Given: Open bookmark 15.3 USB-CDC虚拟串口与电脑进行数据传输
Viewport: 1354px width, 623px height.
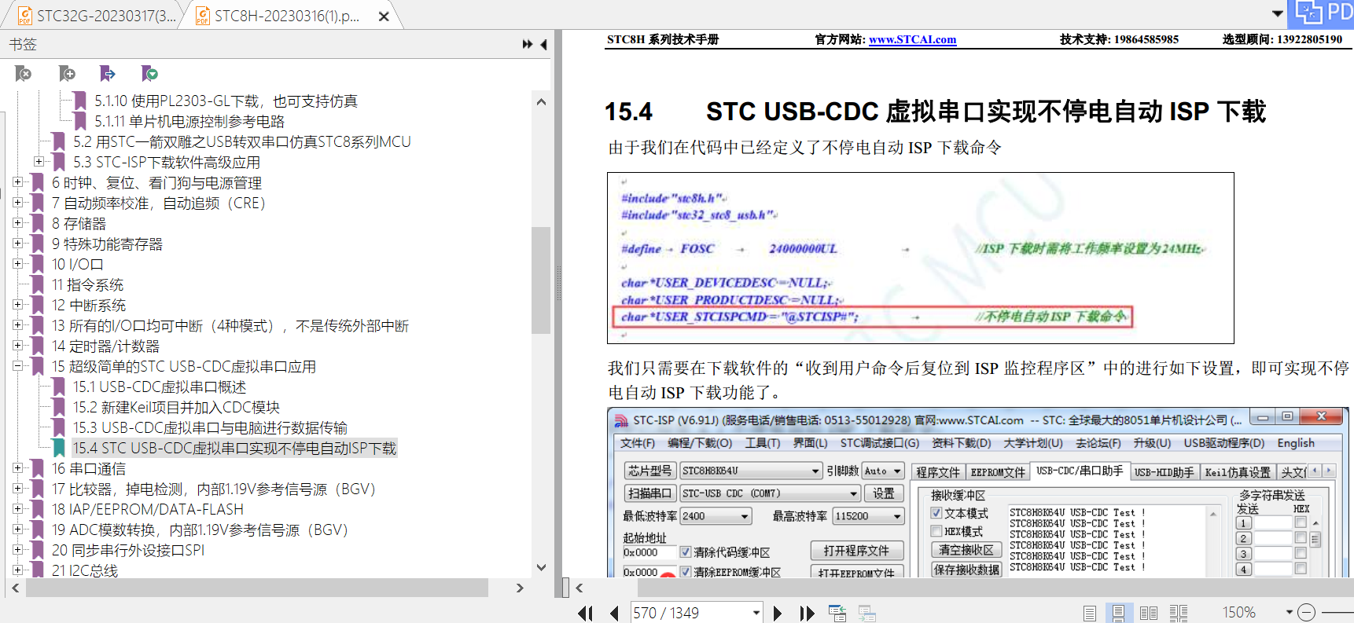Looking at the screenshot, I should pos(210,427).
